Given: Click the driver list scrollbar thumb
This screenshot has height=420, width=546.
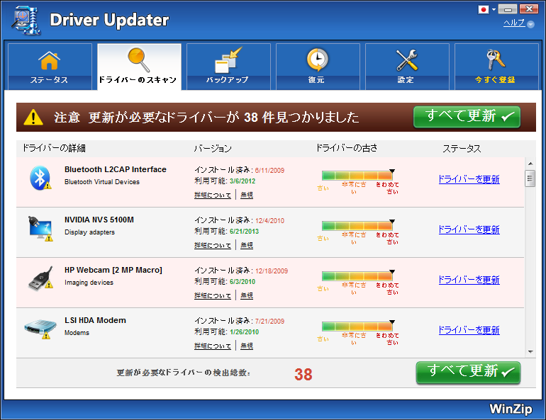Looking at the screenshot, I should tap(530, 178).
